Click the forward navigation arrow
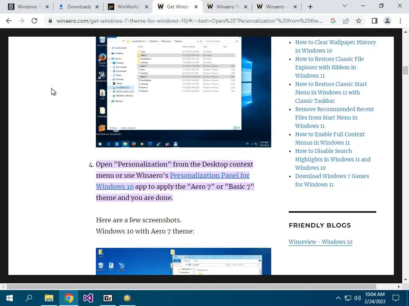 pos(22,21)
